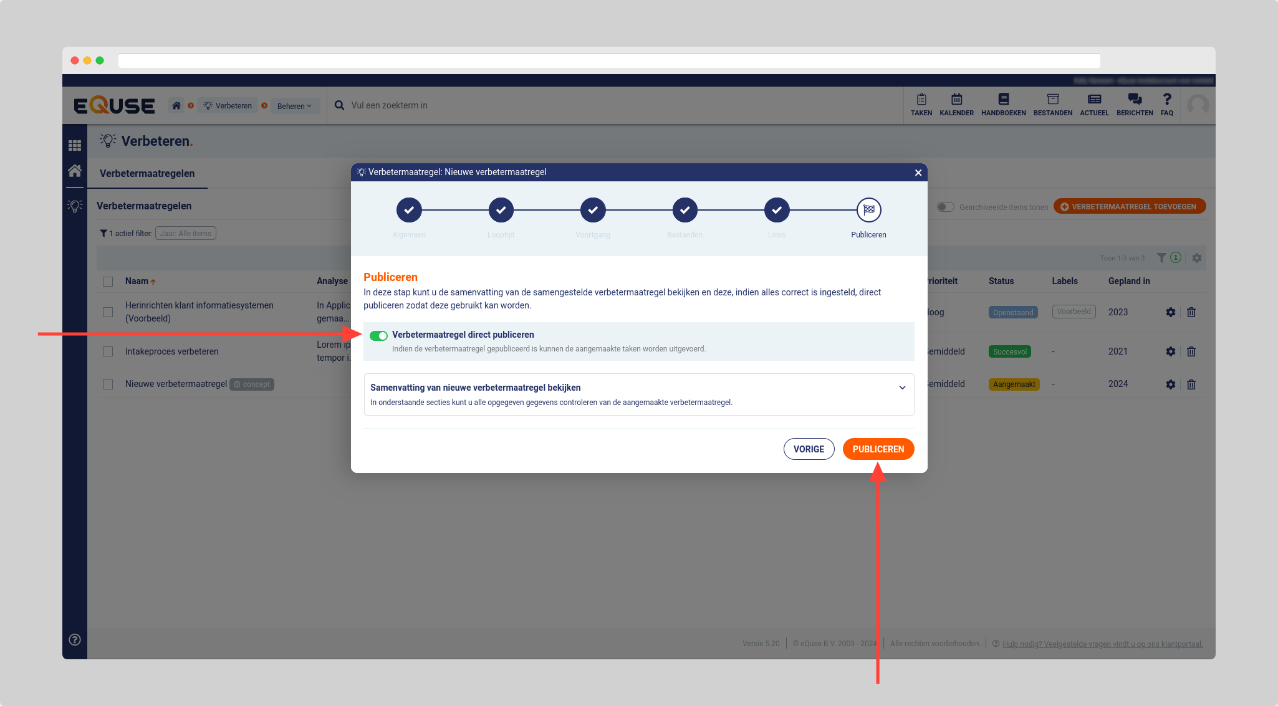Expand the Samenvatting section chevron
The height and width of the screenshot is (706, 1278).
point(901,388)
